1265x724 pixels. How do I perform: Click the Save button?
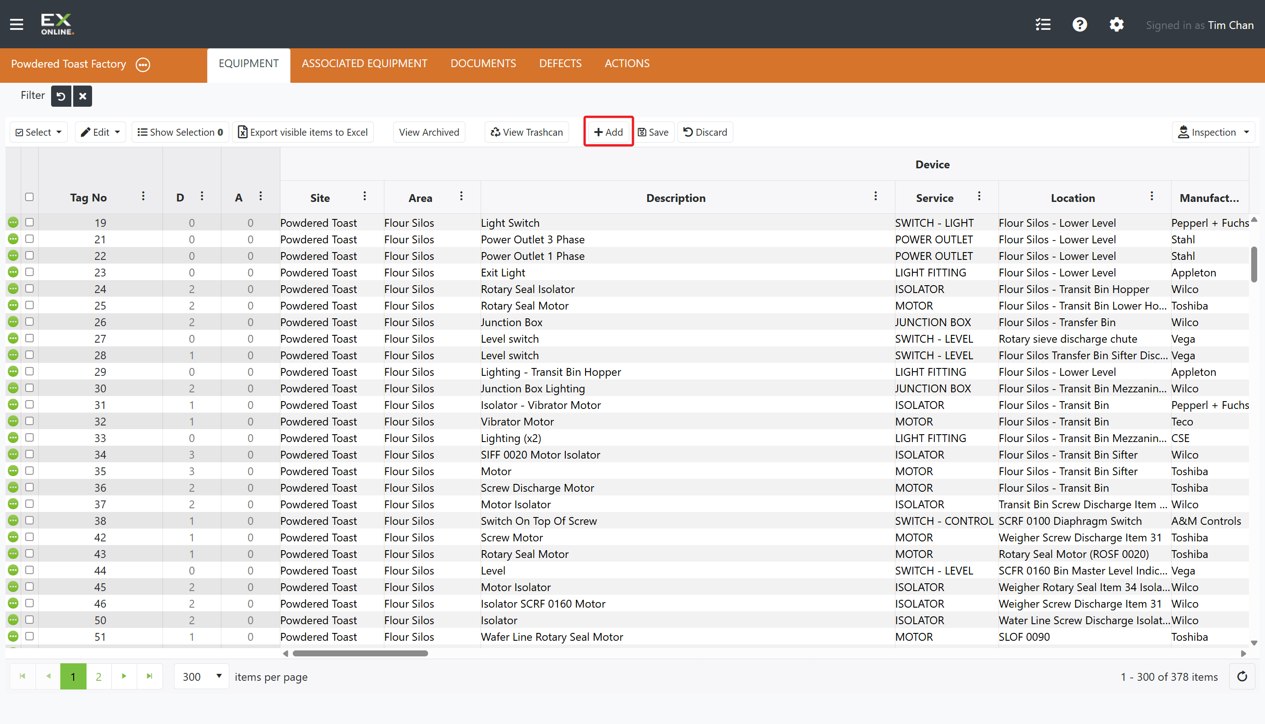point(653,132)
